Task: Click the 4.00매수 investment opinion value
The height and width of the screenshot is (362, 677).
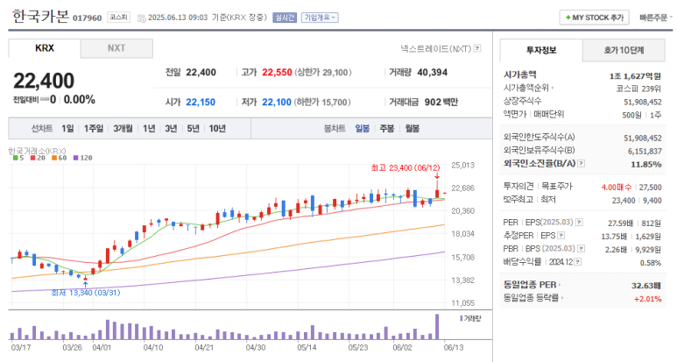Action: pos(616,187)
